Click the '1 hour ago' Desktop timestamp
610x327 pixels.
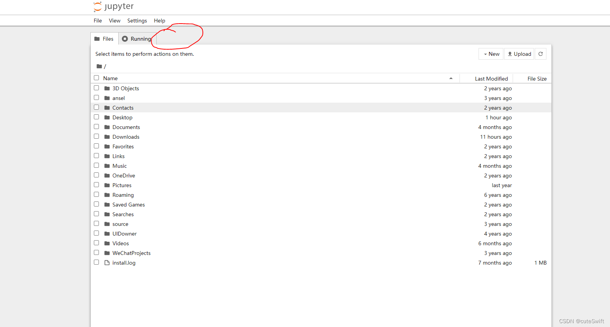(499, 117)
